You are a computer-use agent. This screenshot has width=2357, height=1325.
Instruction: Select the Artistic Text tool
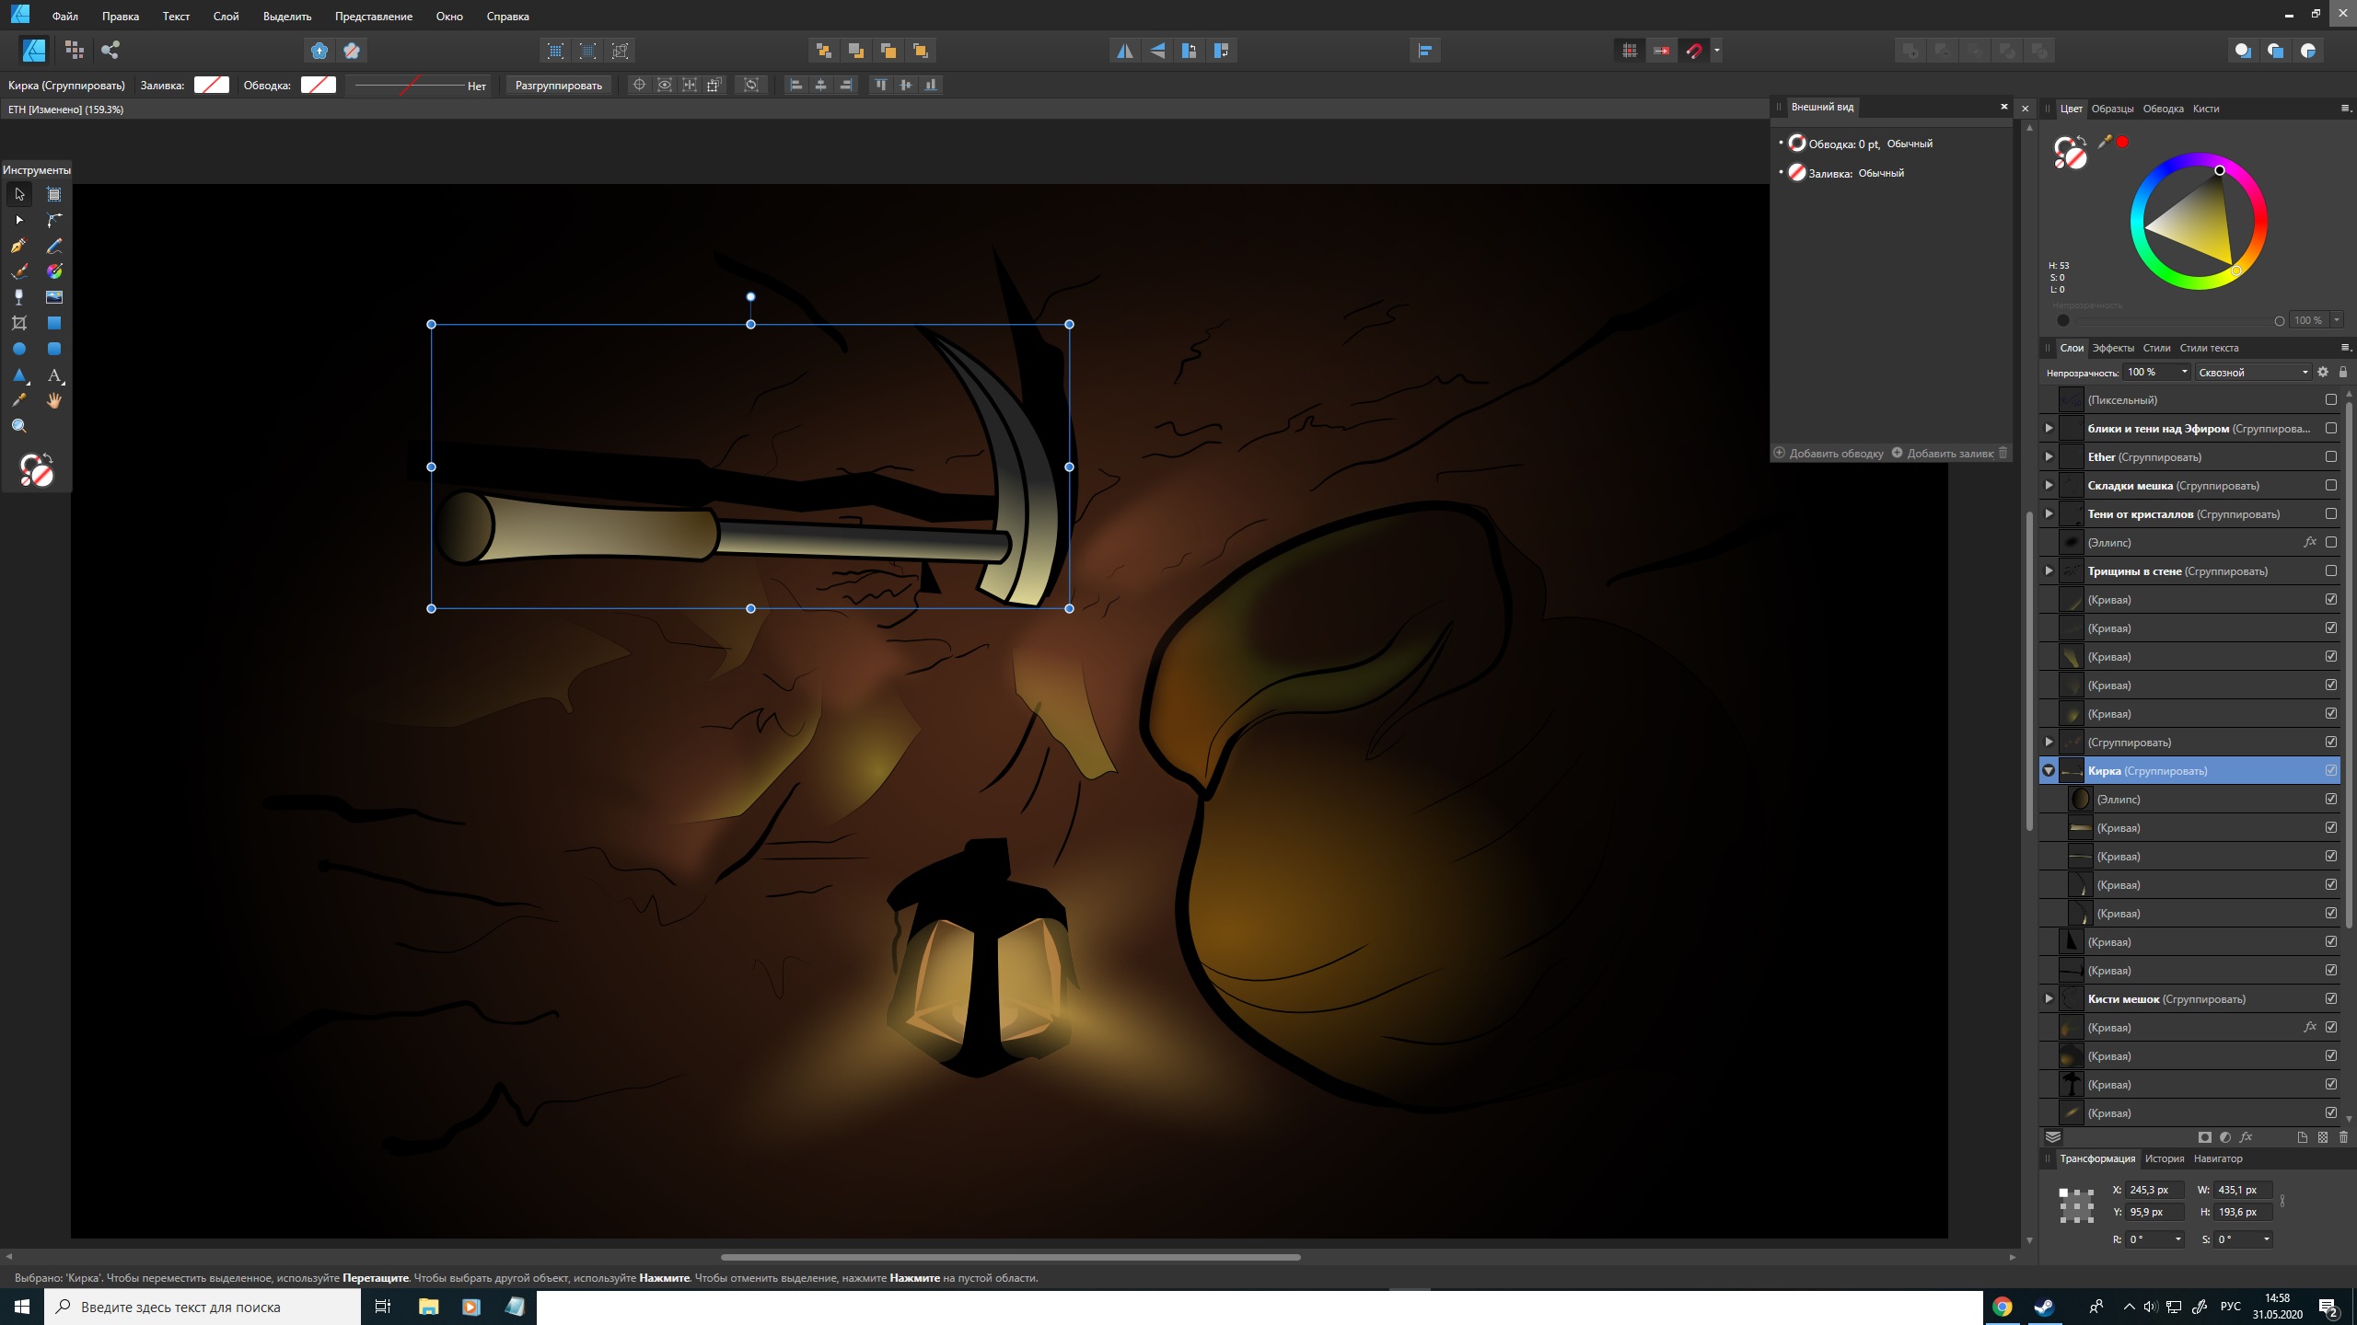[x=54, y=375]
